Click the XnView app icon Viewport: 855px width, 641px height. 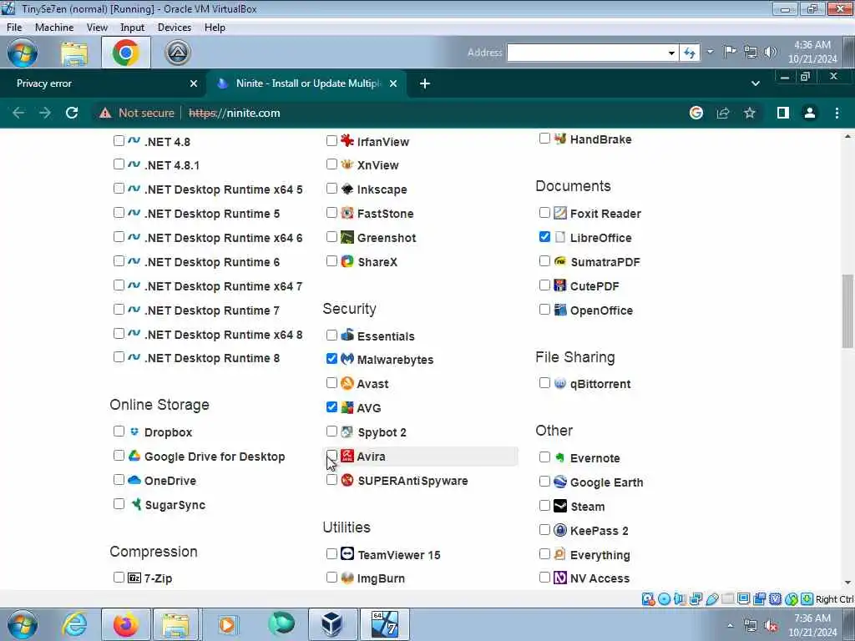[x=347, y=164]
